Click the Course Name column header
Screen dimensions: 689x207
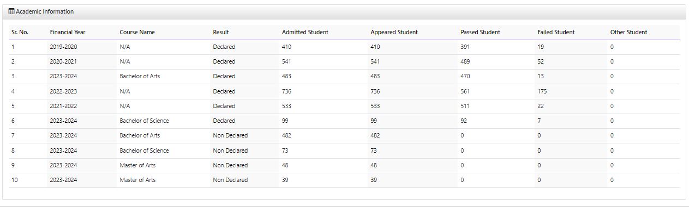point(137,32)
